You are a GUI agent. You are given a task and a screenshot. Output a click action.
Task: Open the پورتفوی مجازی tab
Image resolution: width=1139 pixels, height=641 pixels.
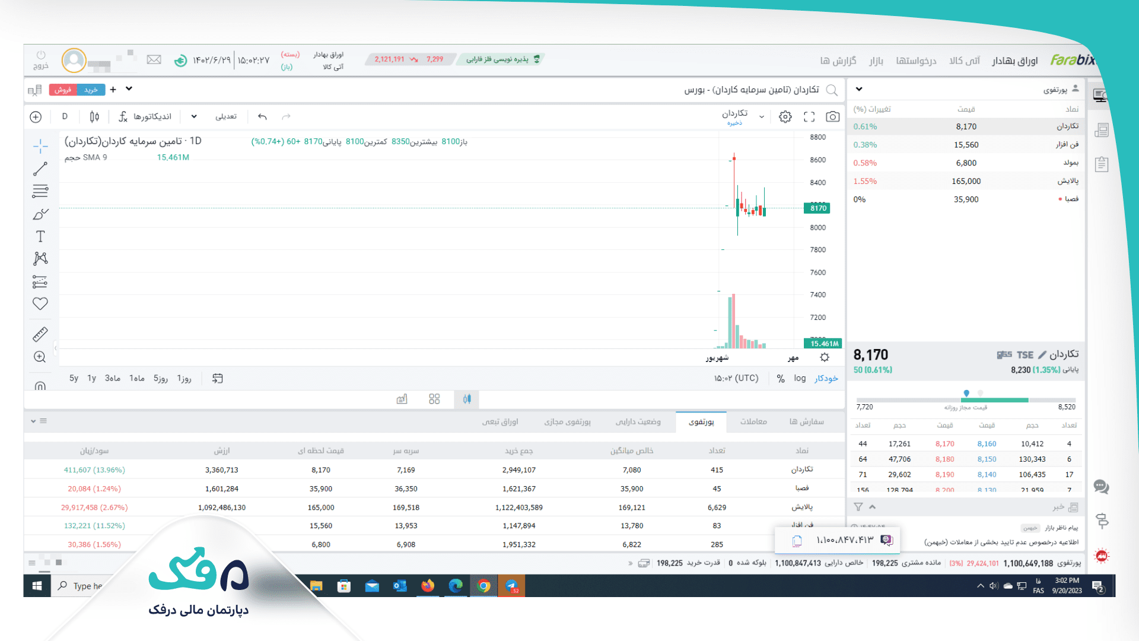click(x=567, y=421)
